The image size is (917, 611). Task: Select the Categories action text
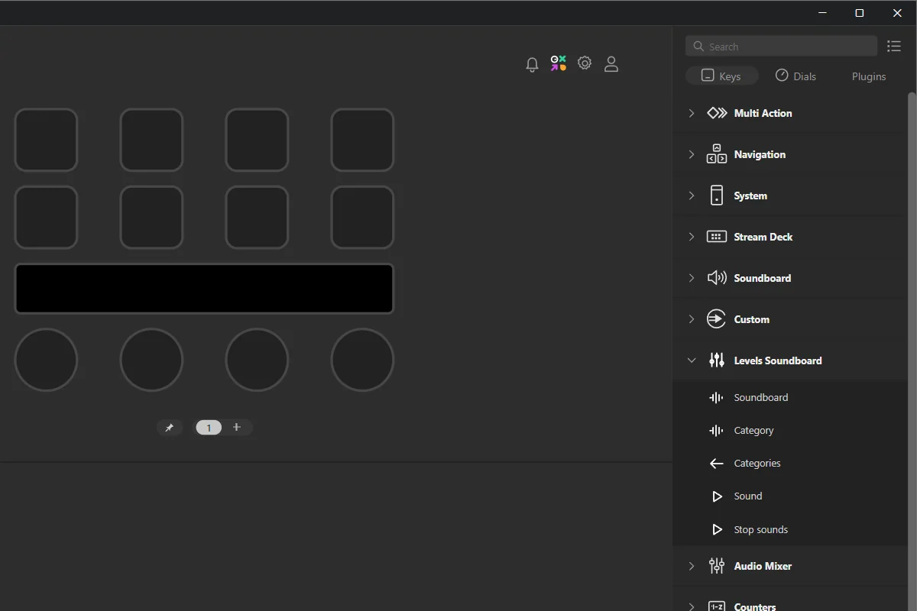pos(757,464)
